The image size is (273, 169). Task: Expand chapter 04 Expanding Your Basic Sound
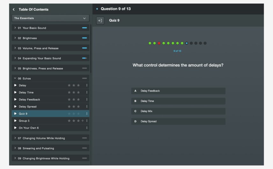coord(15,58)
